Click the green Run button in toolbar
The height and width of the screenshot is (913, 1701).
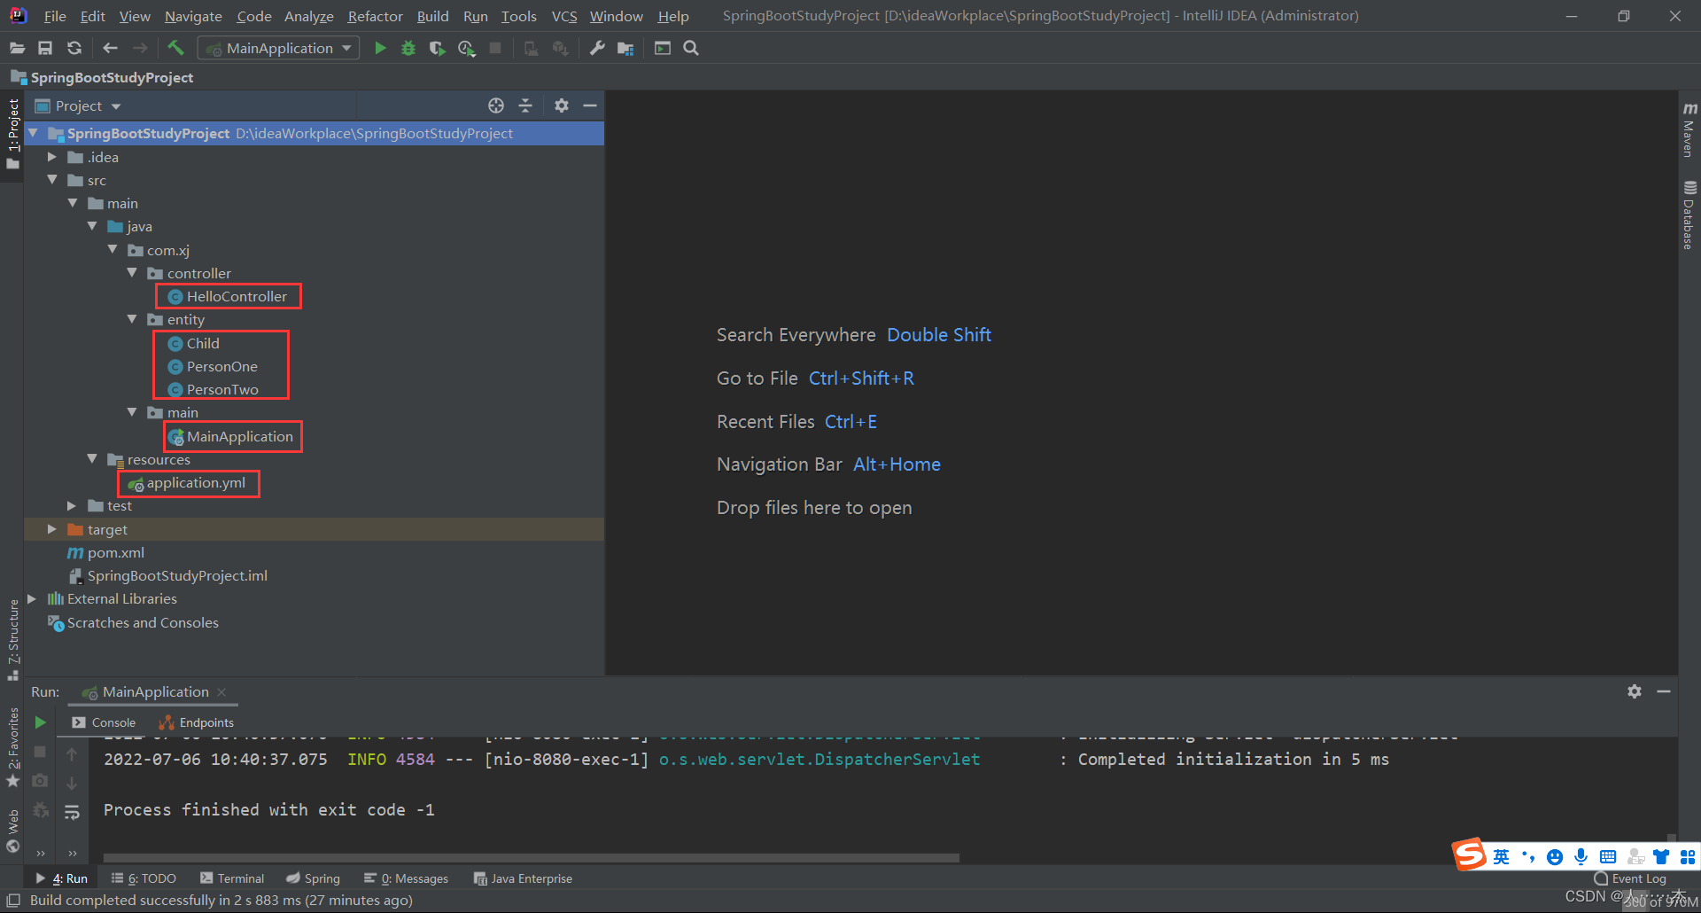pyautogui.click(x=380, y=49)
